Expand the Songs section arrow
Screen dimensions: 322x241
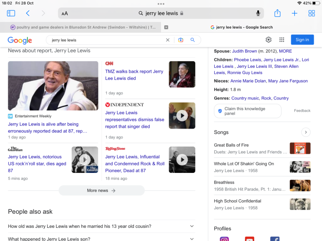[x=306, y=132]
